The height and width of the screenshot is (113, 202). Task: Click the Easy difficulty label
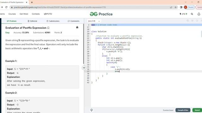[x=8, y=33]
